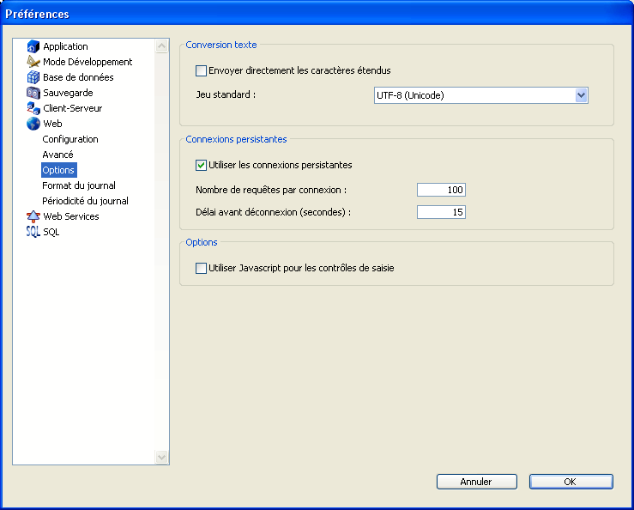The height and width of the screenshot is (510, 634).
Task: Confirm with the OK button
Action: point(571,482)
